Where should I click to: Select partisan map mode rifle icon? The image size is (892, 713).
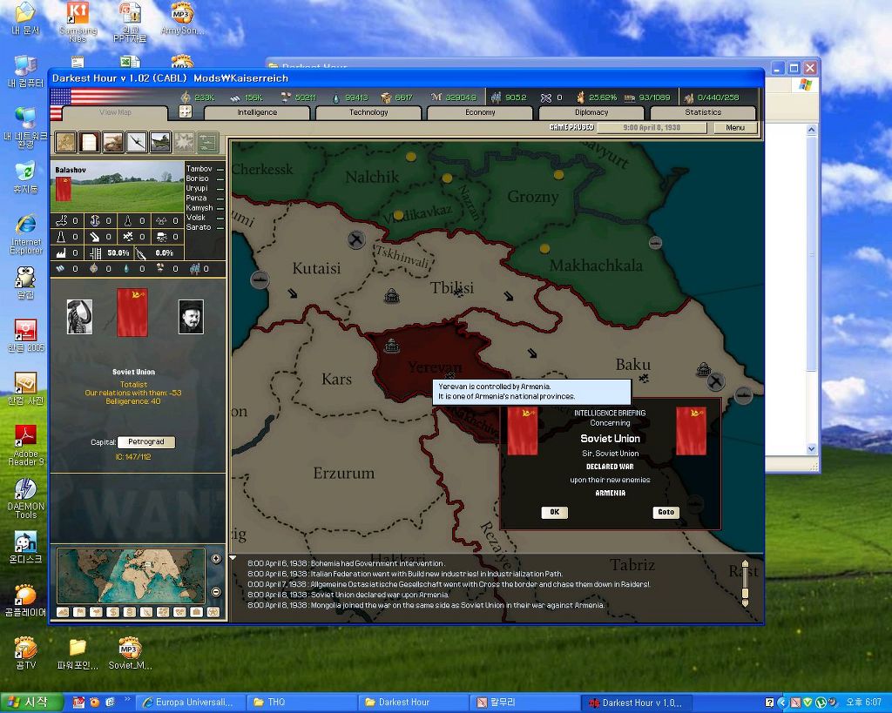(x=146, y=612)
